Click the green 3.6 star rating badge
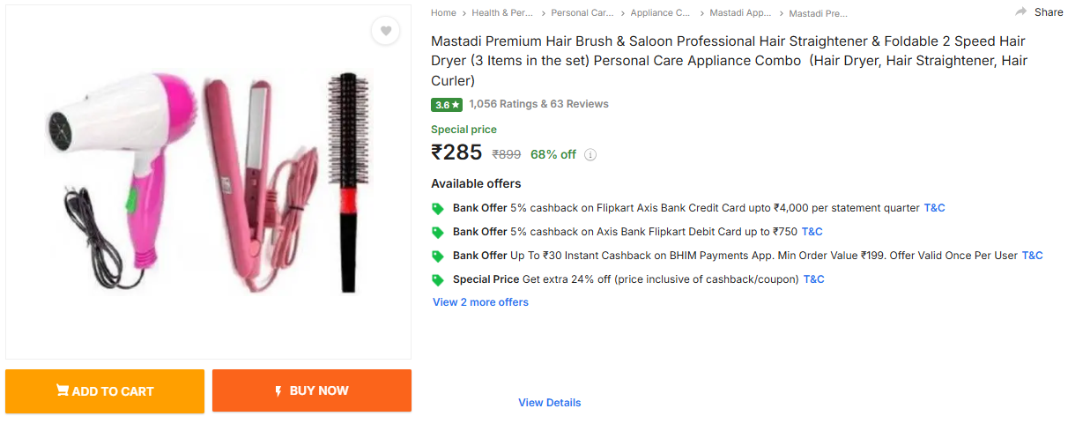Image resolution: width=1068 pixels, height=431 pixels. 446,104
